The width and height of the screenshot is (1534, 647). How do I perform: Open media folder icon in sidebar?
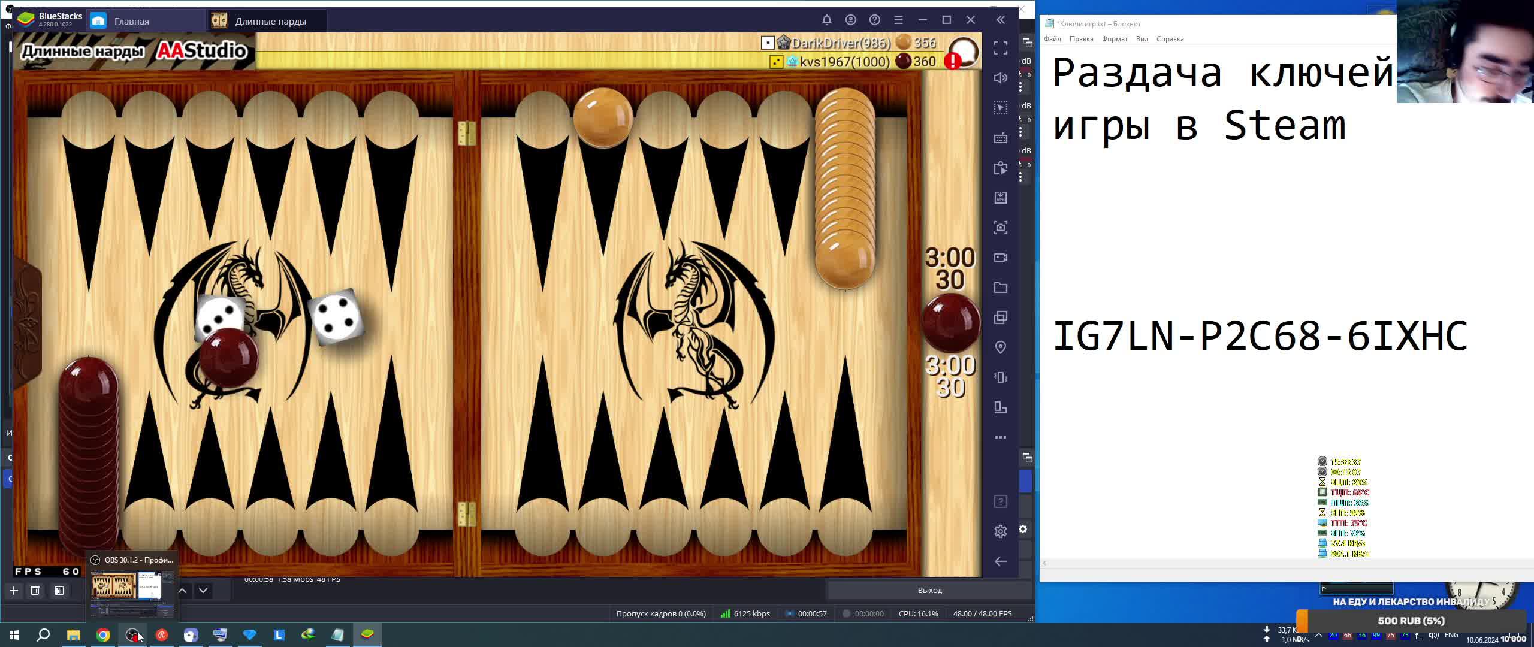pos(1000,288)
